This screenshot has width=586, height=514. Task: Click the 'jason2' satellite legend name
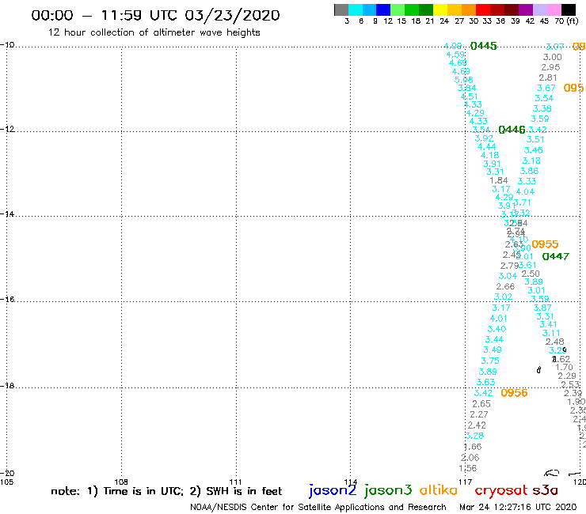pyautogui.click(x=333, y=490)
